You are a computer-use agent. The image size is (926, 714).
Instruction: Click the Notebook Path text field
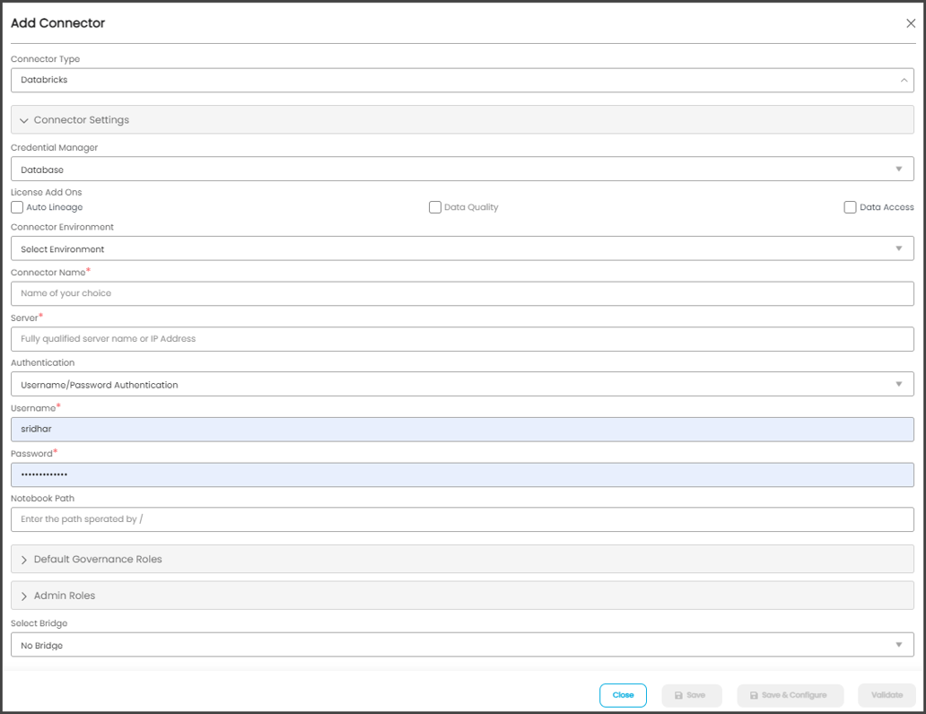(462, 519)
